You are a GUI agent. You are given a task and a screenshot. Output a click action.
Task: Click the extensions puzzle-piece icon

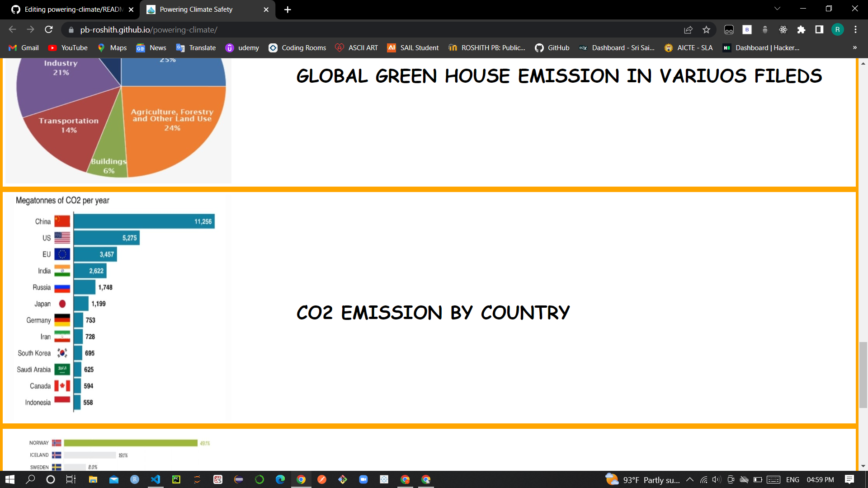[x=802, y=30]
